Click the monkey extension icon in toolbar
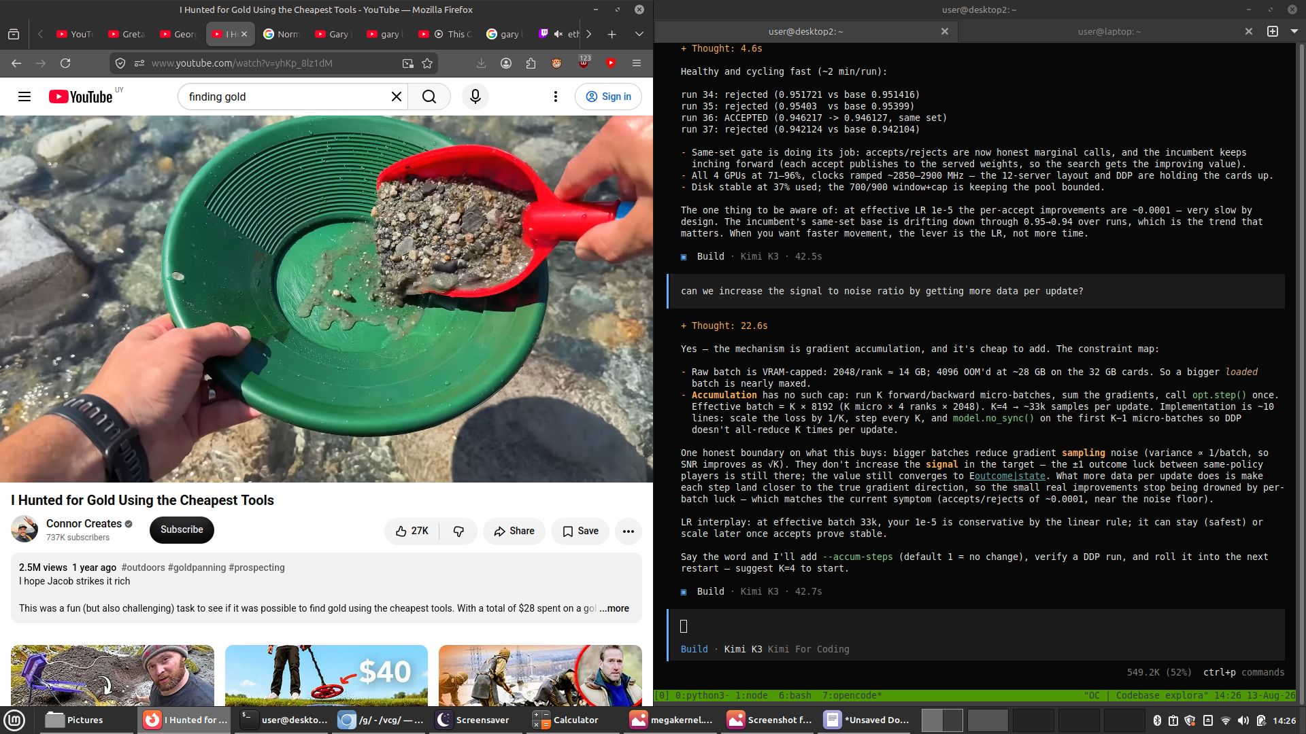The height and width of the screenshot is (734, 1306). [x=556, y=63]
